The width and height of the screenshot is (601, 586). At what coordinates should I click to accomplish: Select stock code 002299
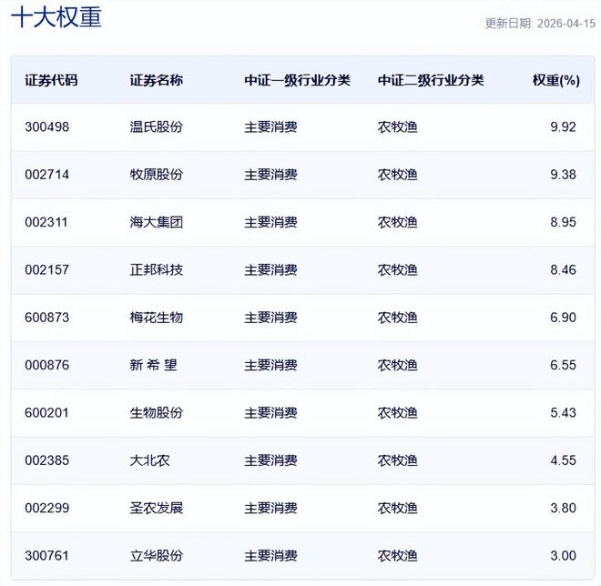coord(47,509)
